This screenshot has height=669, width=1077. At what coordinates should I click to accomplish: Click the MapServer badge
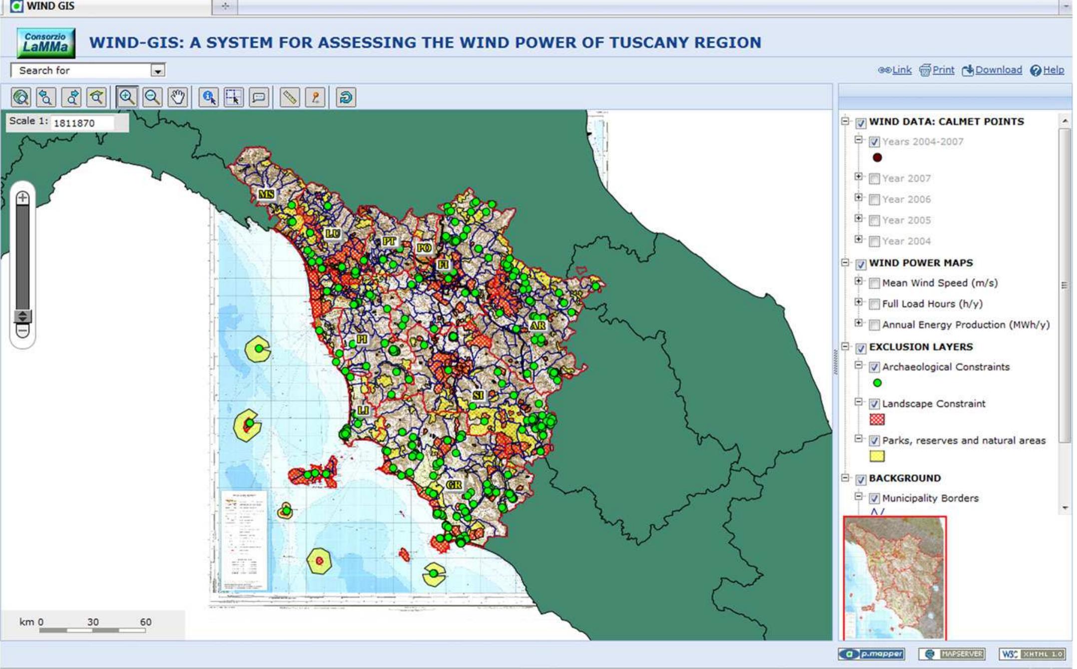coord(952,654)
